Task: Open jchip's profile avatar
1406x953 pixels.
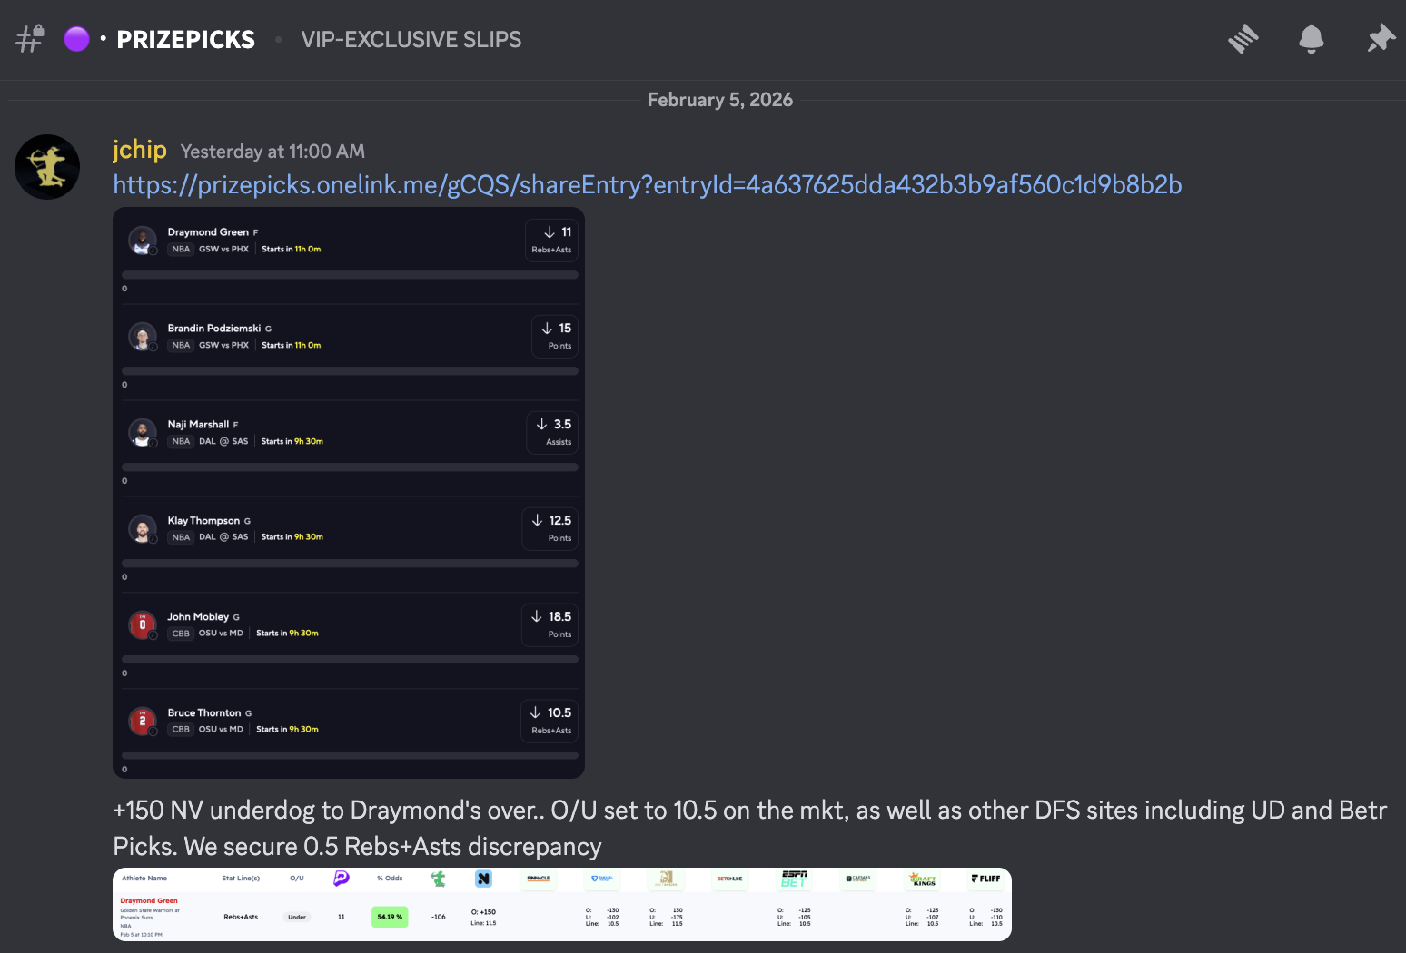Action: click(x=47, y=167)
